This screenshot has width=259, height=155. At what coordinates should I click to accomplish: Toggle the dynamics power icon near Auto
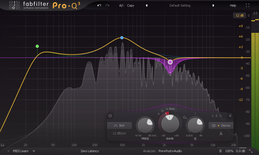pyautogui.click(x=163, y=111)
